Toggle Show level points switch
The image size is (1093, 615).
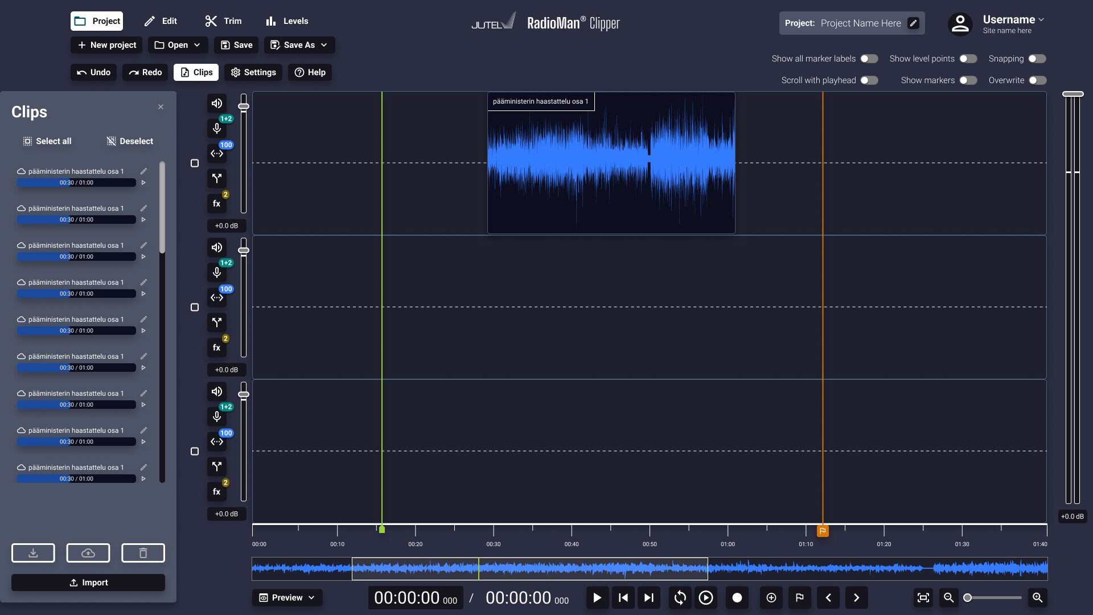click(968, 59)
